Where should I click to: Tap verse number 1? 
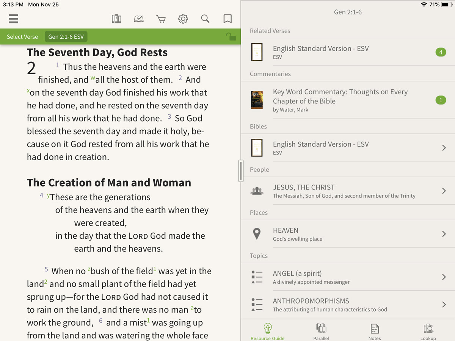pos(58,65)
